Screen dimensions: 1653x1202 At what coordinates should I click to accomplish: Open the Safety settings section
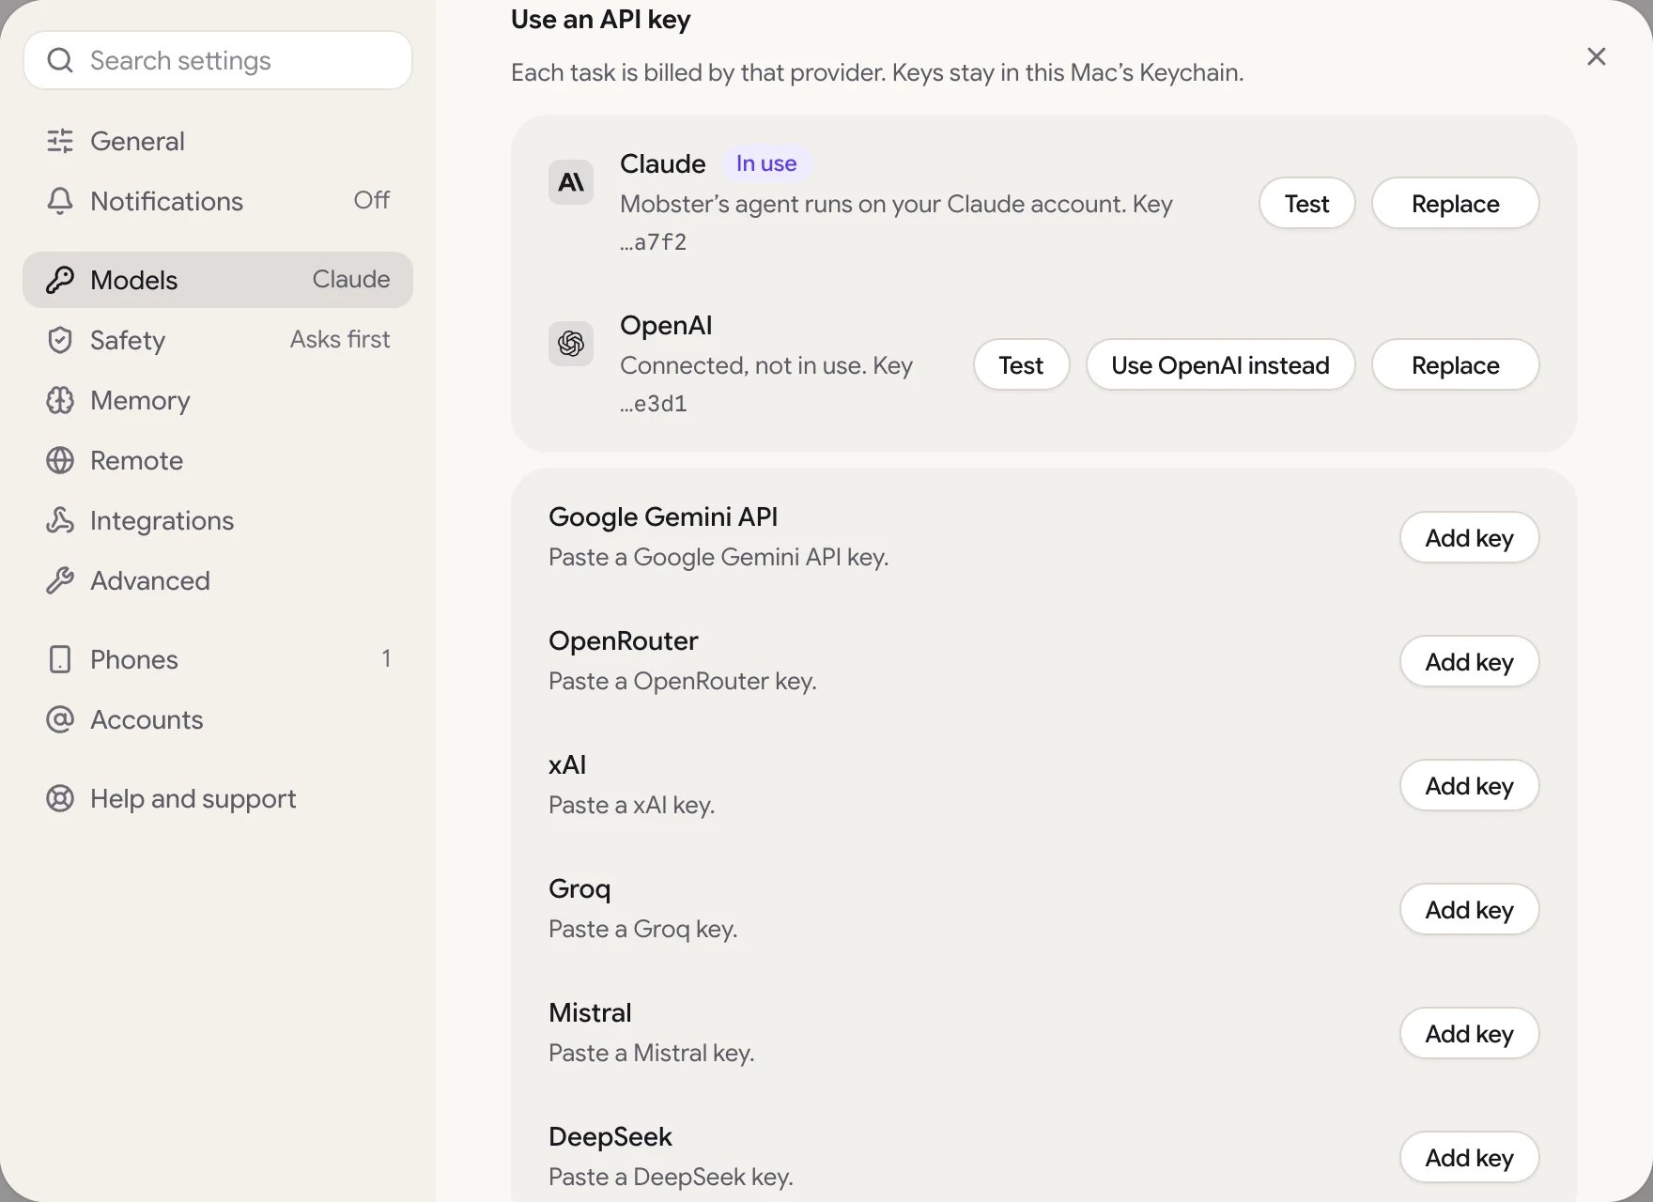tap(218, 340)
